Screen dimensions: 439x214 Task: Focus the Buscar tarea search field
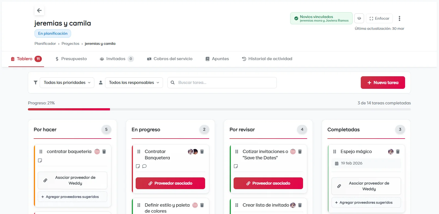(x=222, y=83)
